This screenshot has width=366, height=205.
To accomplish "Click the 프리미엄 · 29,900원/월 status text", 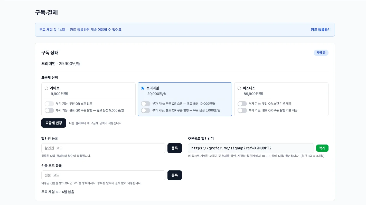I will [x=61, y=64].
